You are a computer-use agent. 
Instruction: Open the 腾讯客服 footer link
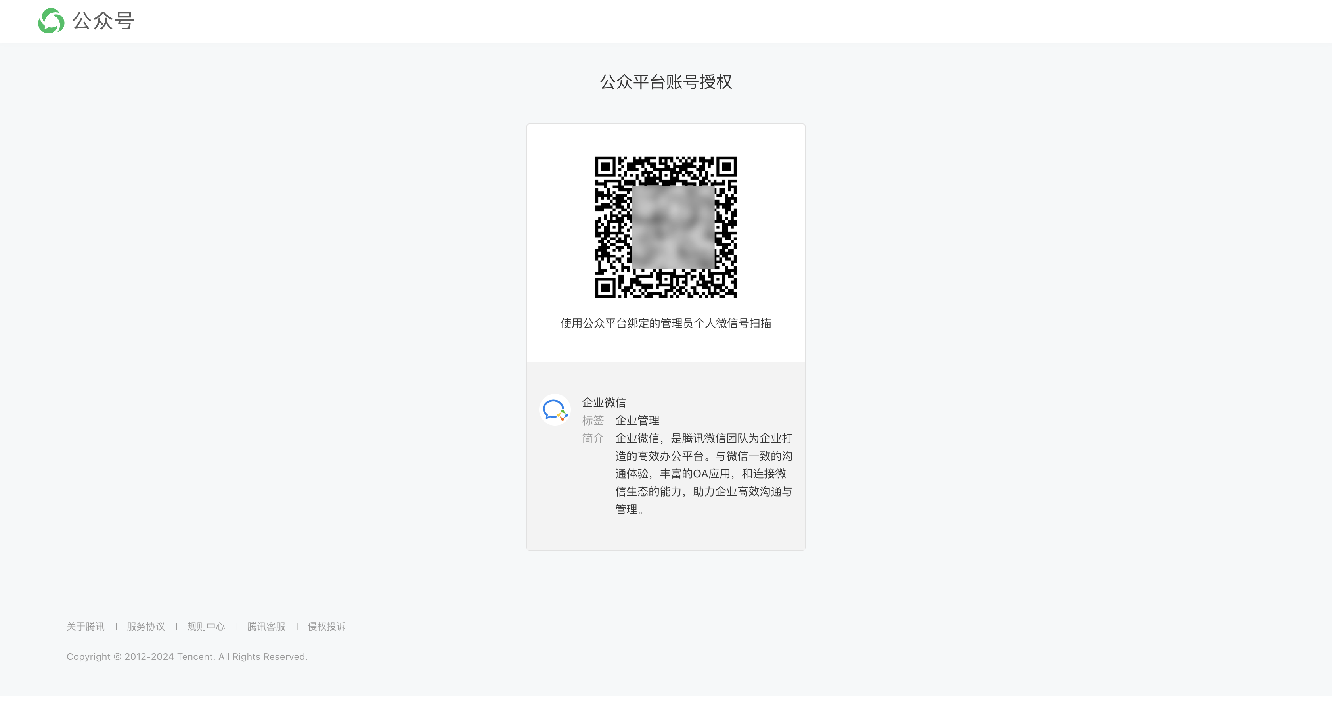(266, 627)
